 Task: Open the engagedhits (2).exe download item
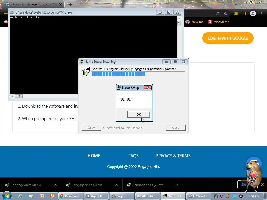pyautogui.click(x=149, y=185)
